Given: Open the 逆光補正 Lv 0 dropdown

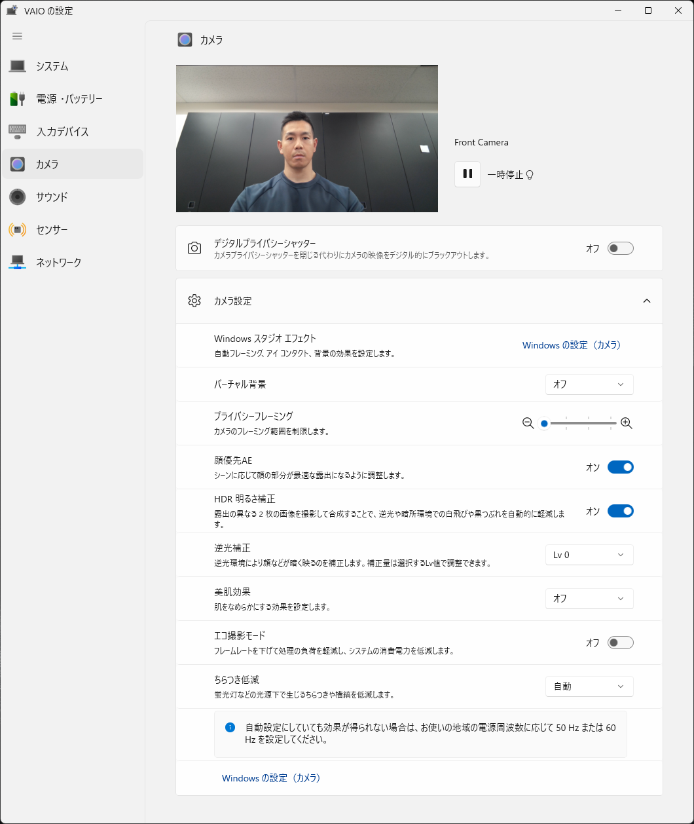Looking at the screenshot, I should coord(589,555).
